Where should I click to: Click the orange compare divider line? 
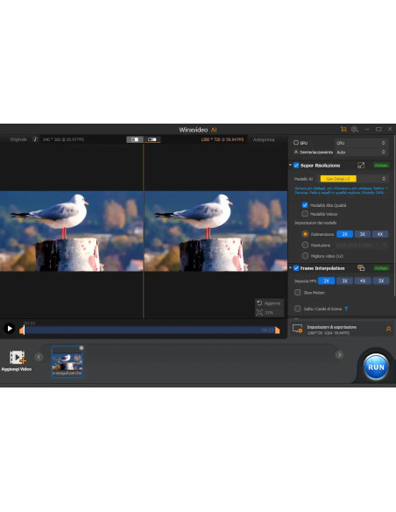pos(143,231)
